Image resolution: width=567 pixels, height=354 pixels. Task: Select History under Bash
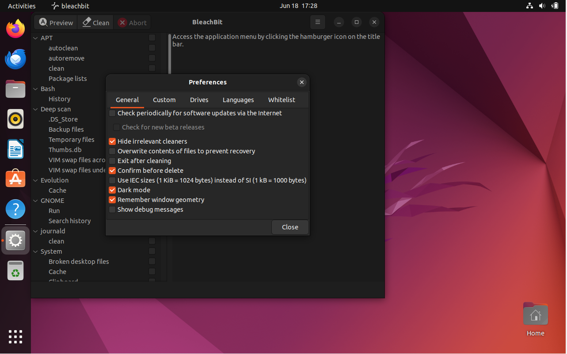(59, 99)
